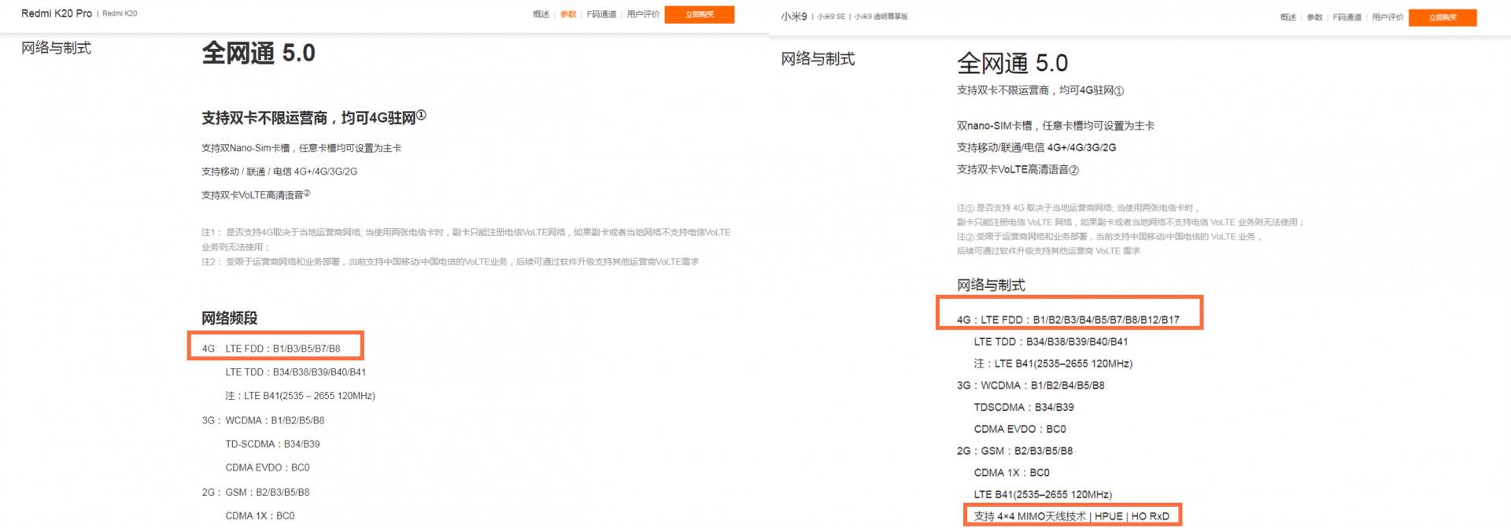Click 支持 4×4 MIMO天线技术 line
Screen dimensions: 1511x528
click(x=1072, y=516)
